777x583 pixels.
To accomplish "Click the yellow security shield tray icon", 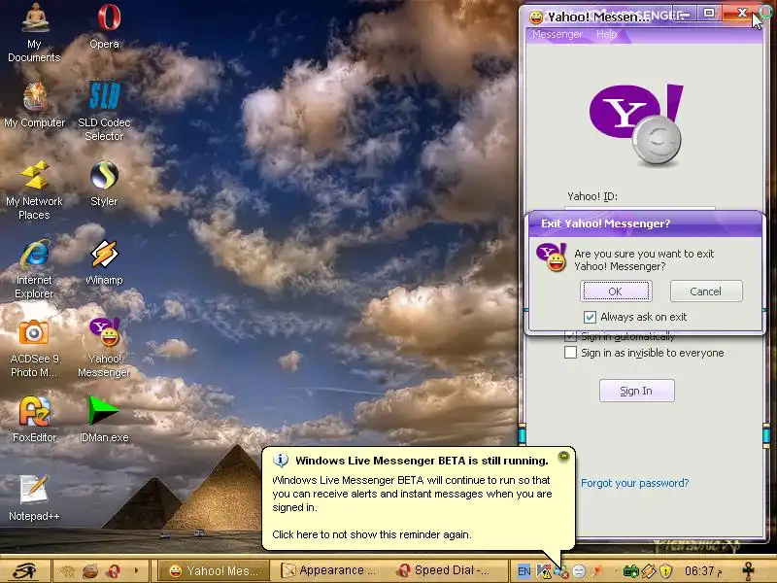I will click(x=666, y=571).
